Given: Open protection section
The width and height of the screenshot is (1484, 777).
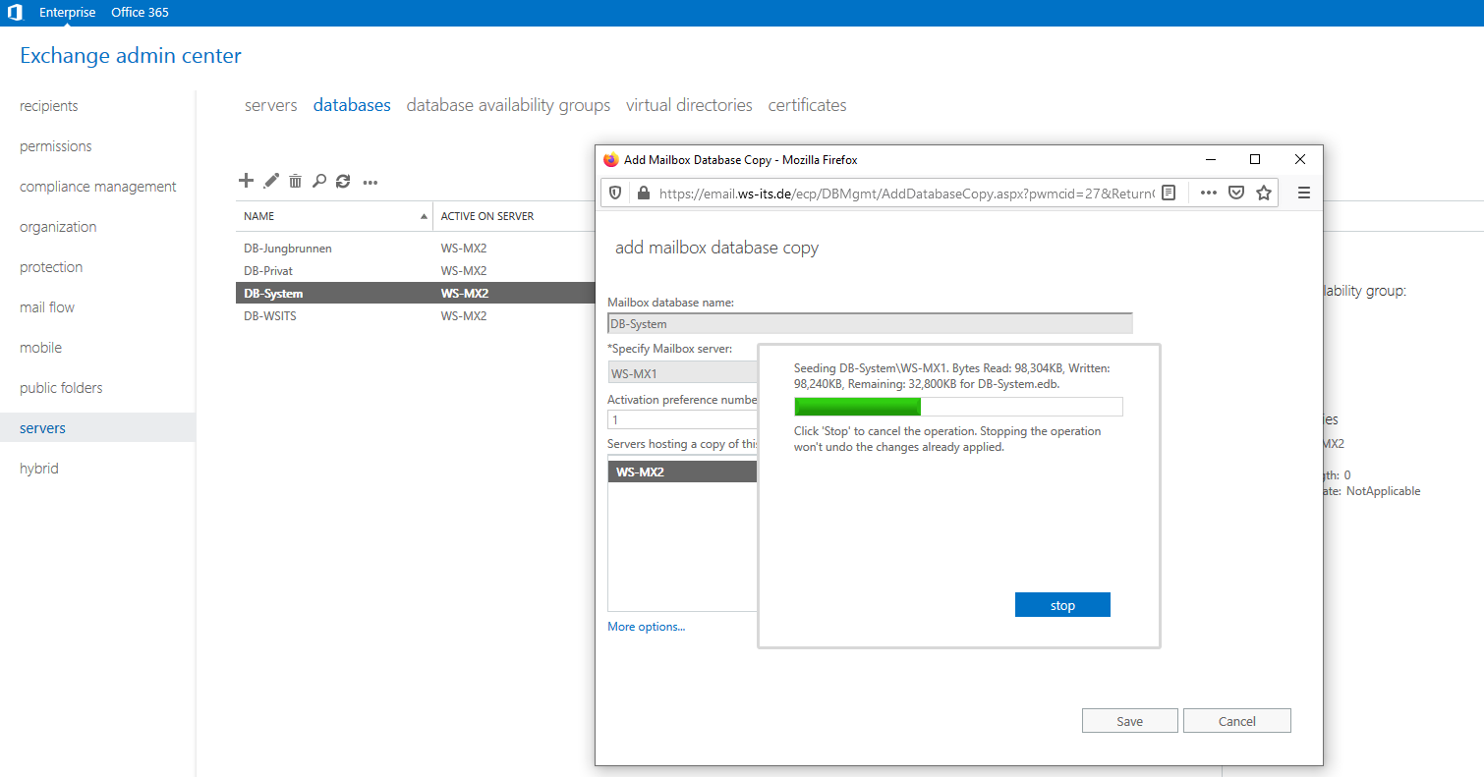Looking at the screenshot, I should [51, 267].
